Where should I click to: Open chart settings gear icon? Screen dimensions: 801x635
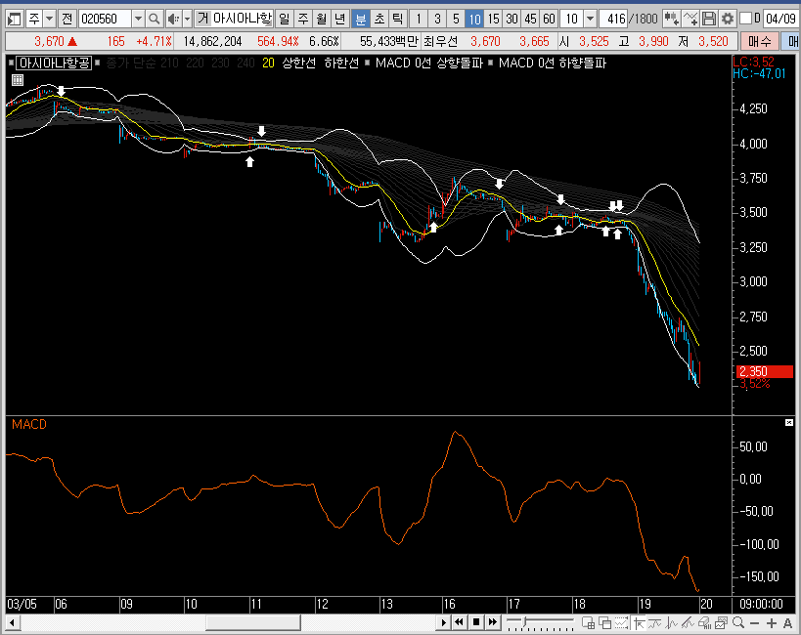click(x=728, y=20)
